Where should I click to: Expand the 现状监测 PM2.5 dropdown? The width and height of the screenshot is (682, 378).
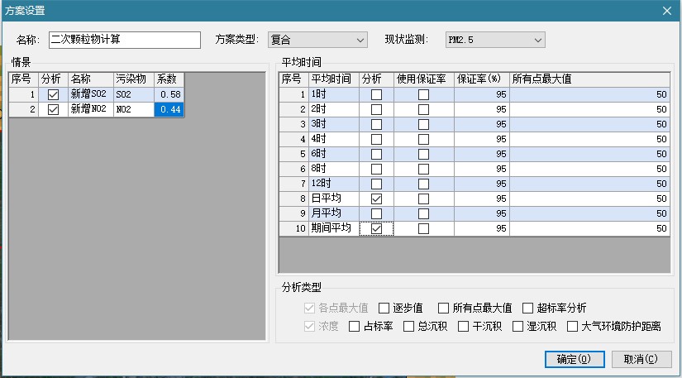tap(489, 40)
